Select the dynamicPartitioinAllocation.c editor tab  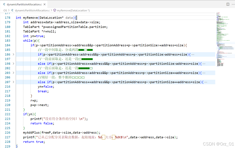pyautogui.click(x=24, y=5)
